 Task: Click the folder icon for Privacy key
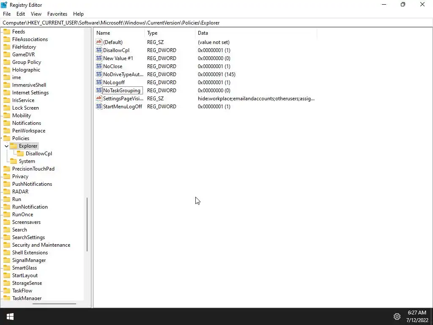point(7,176)
